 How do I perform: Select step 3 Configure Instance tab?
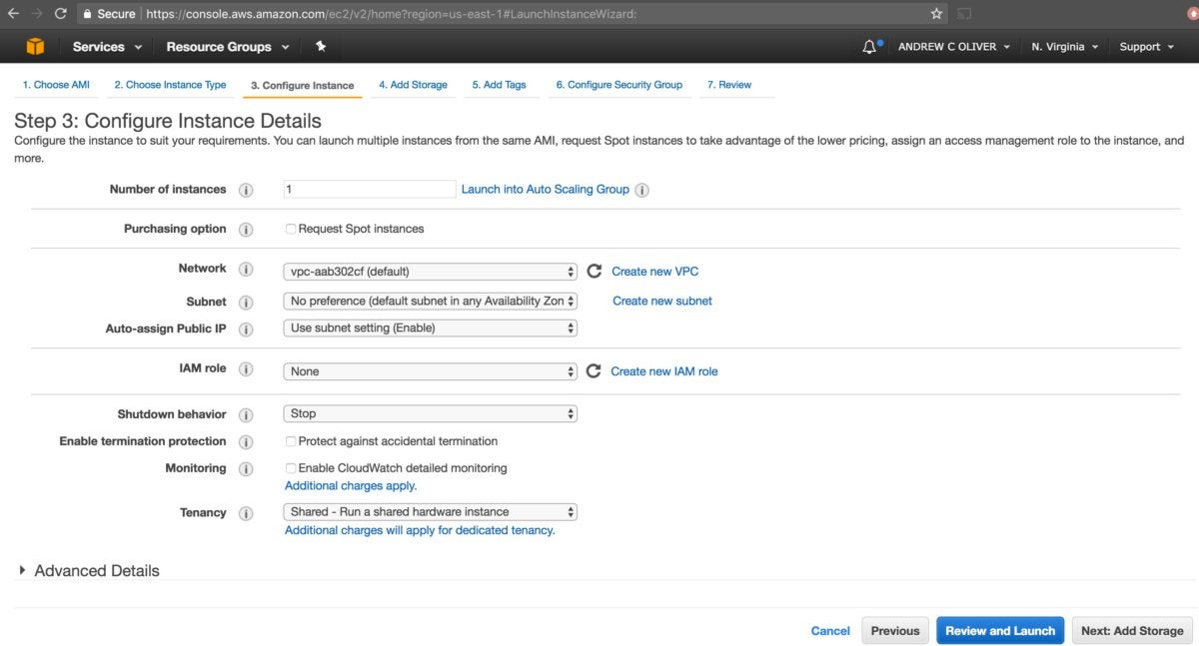click(302, 86)
